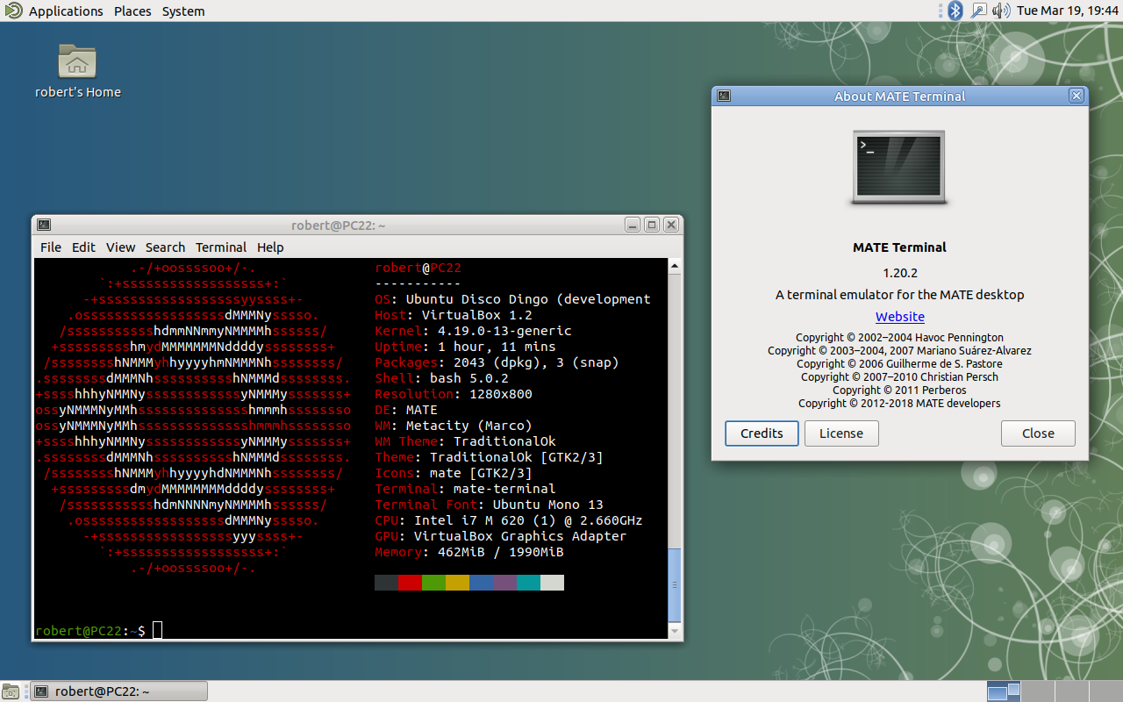This screenshot has height=702, width=1123.
Task: Click the About MATE Terminal titlebar icon
Action: point(724,97)
